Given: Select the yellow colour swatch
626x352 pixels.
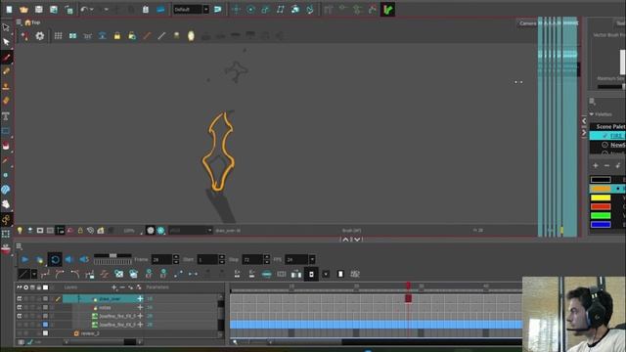Looking at the screenshot, I should 601,198.
